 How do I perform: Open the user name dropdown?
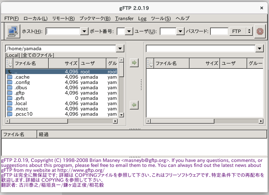click(x=180, y=31)
